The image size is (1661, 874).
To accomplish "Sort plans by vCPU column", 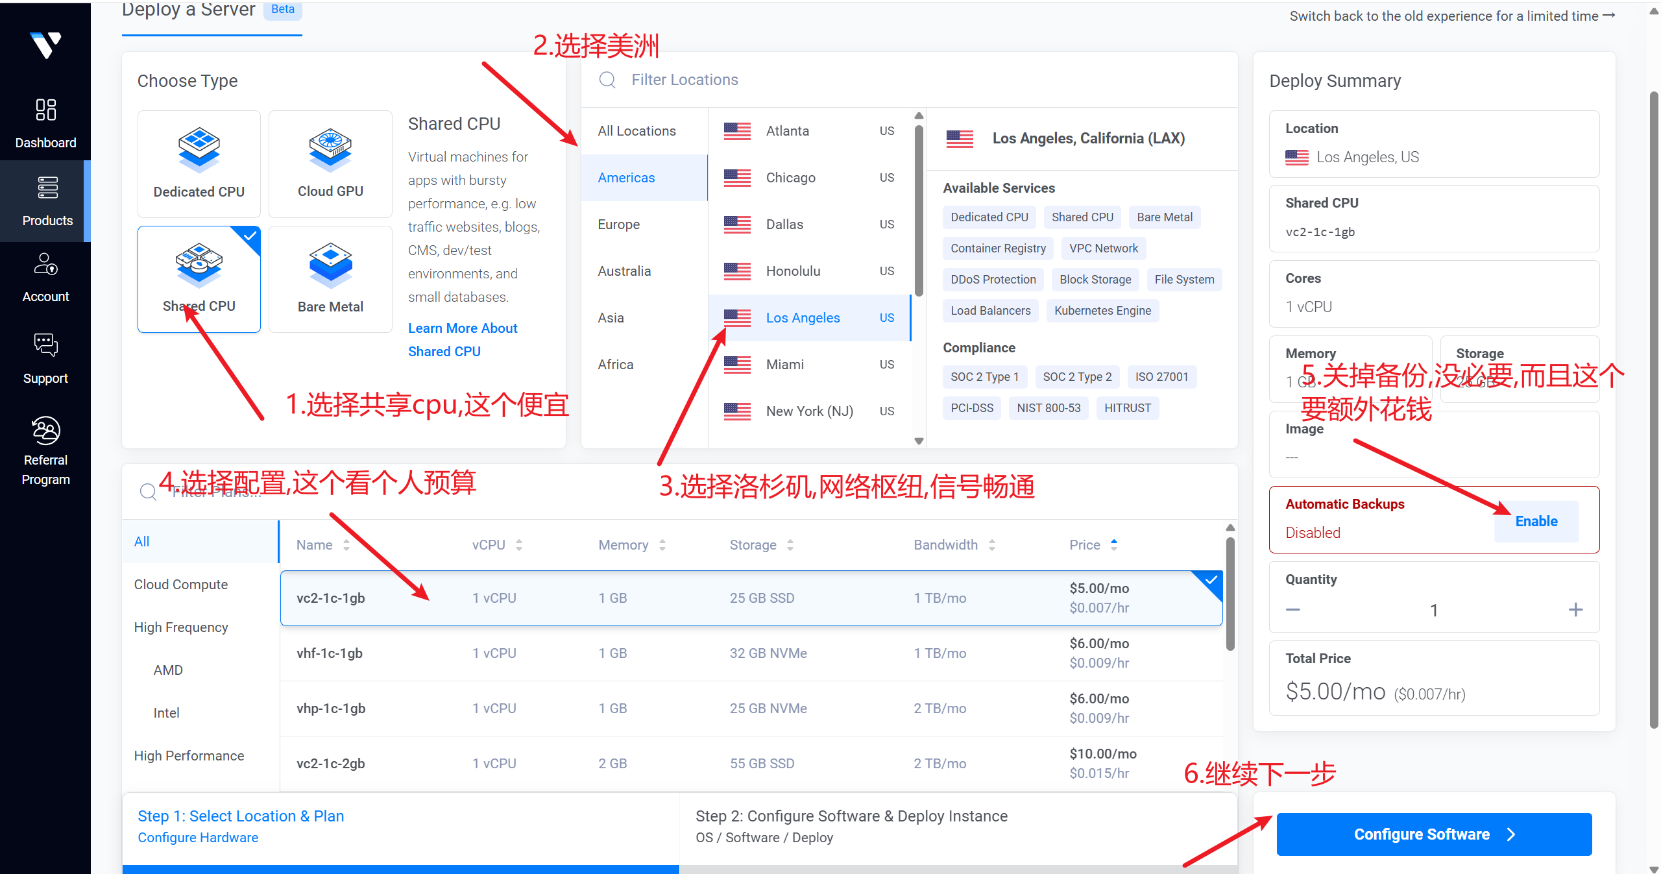I will pos(497,545).
